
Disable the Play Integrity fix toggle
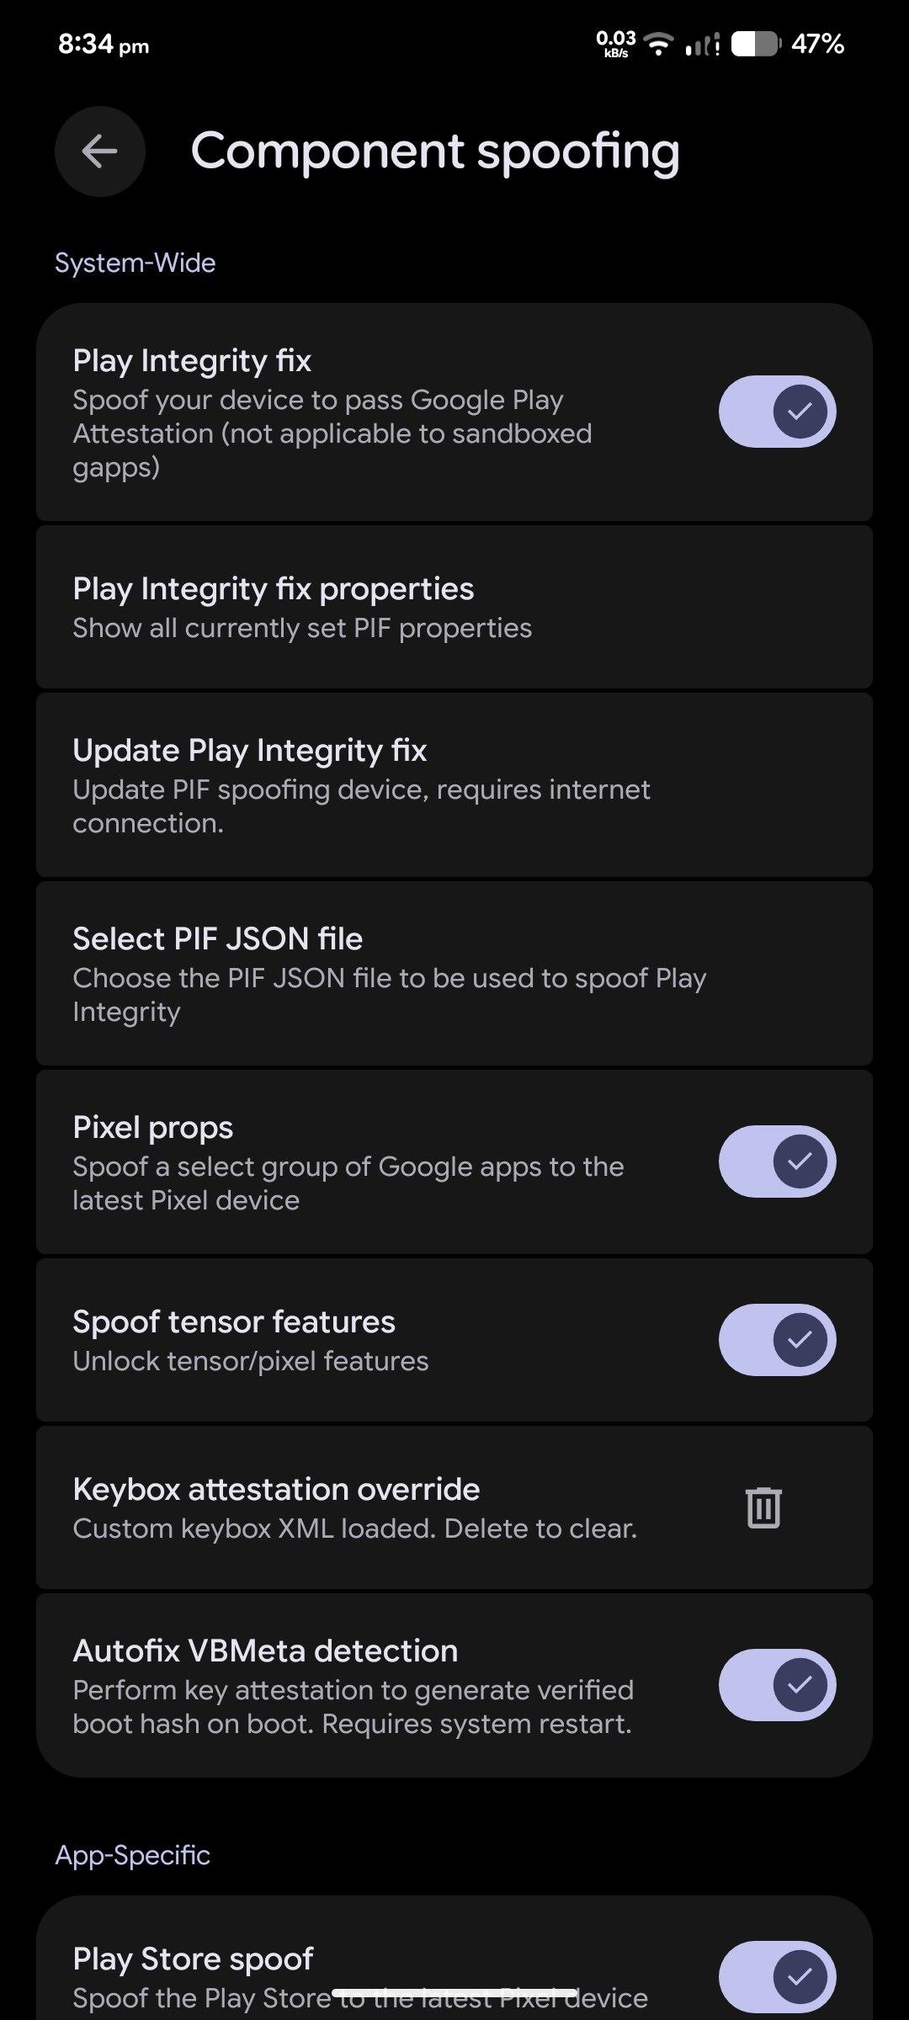(x=777, y=412)
